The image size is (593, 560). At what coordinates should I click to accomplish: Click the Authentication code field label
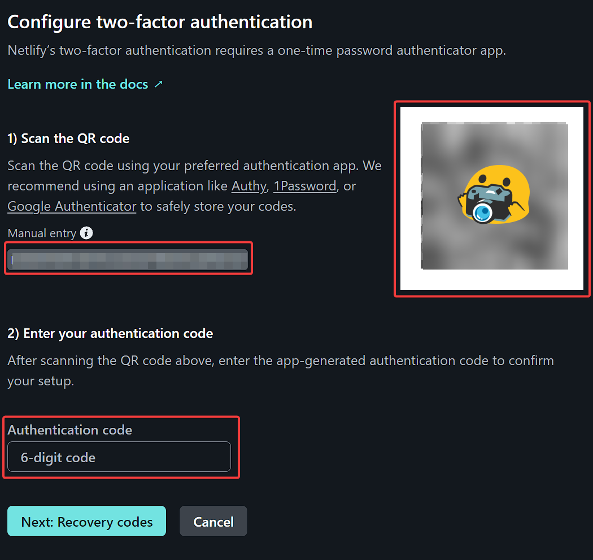[70, 430]
